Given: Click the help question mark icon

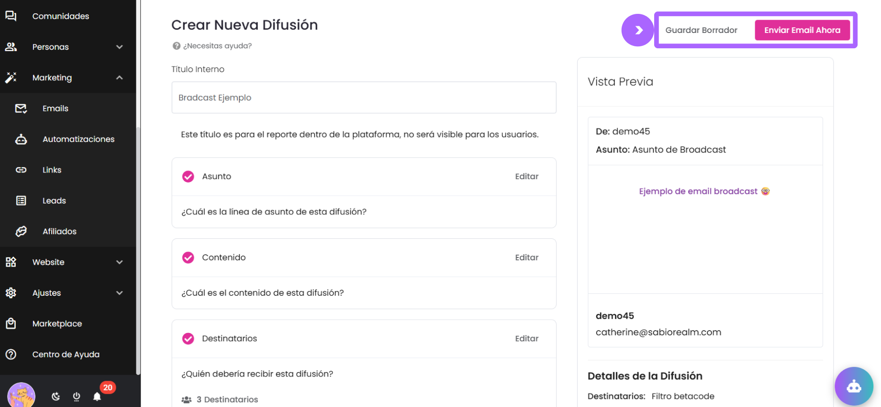Looking at the screenshot, I should pos(177,46).
